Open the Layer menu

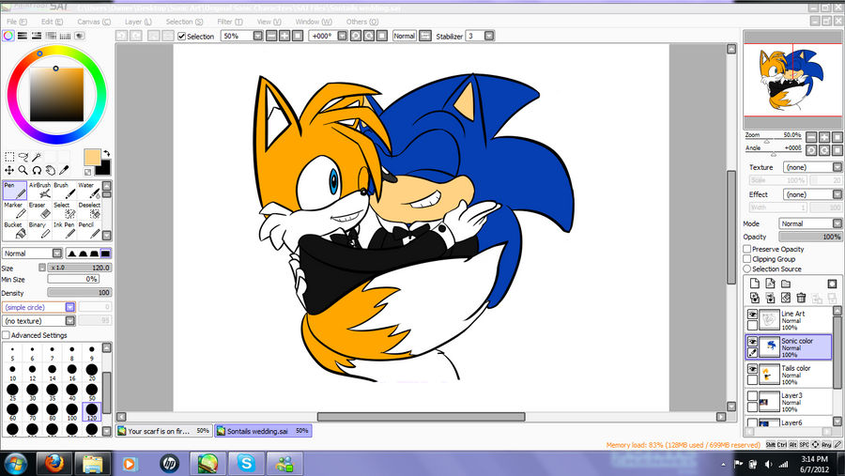pos(138,22)
